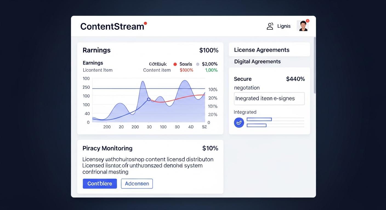Click the Adcensen button
Screen dimensions: 386x210
[x=137, y=183]
